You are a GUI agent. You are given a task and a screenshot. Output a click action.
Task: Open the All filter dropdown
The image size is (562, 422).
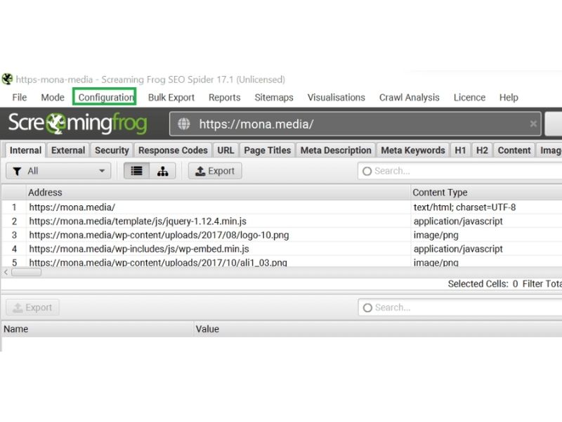click(58, 171)
